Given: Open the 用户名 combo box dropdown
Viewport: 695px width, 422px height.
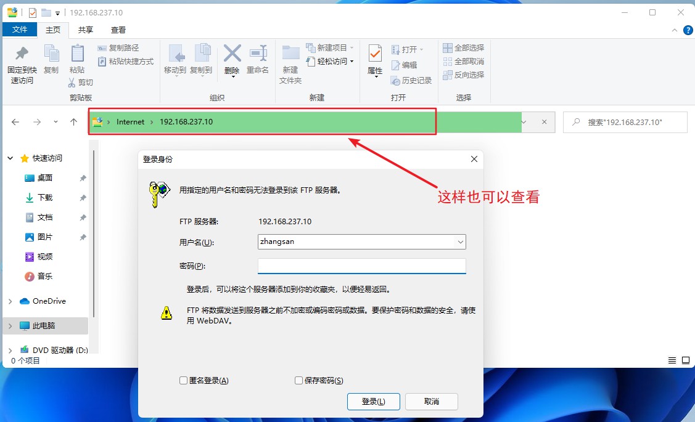Looking at the screenshot, I should click(x=461, y=241).
